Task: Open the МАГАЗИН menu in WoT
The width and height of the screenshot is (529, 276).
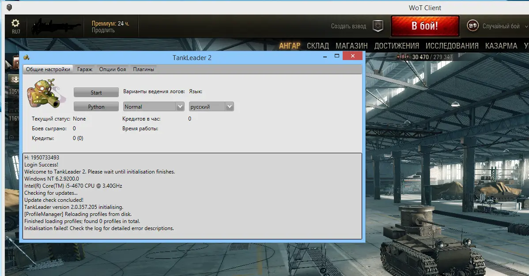Action: [351, 46]
